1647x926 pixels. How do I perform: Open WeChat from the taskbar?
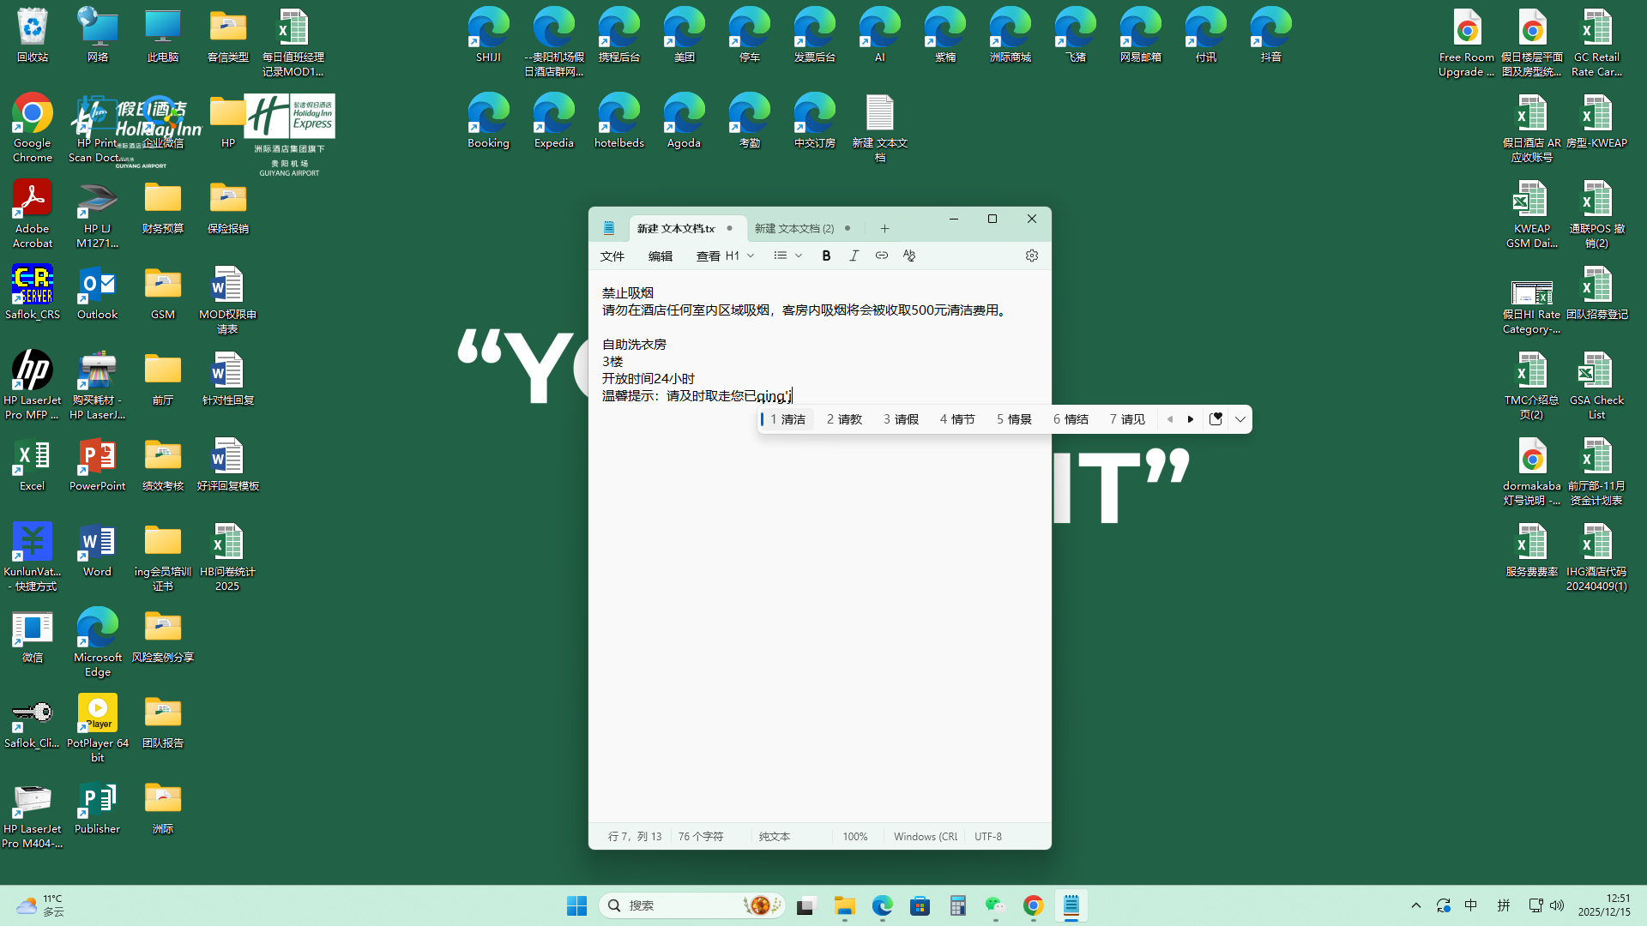994,905
